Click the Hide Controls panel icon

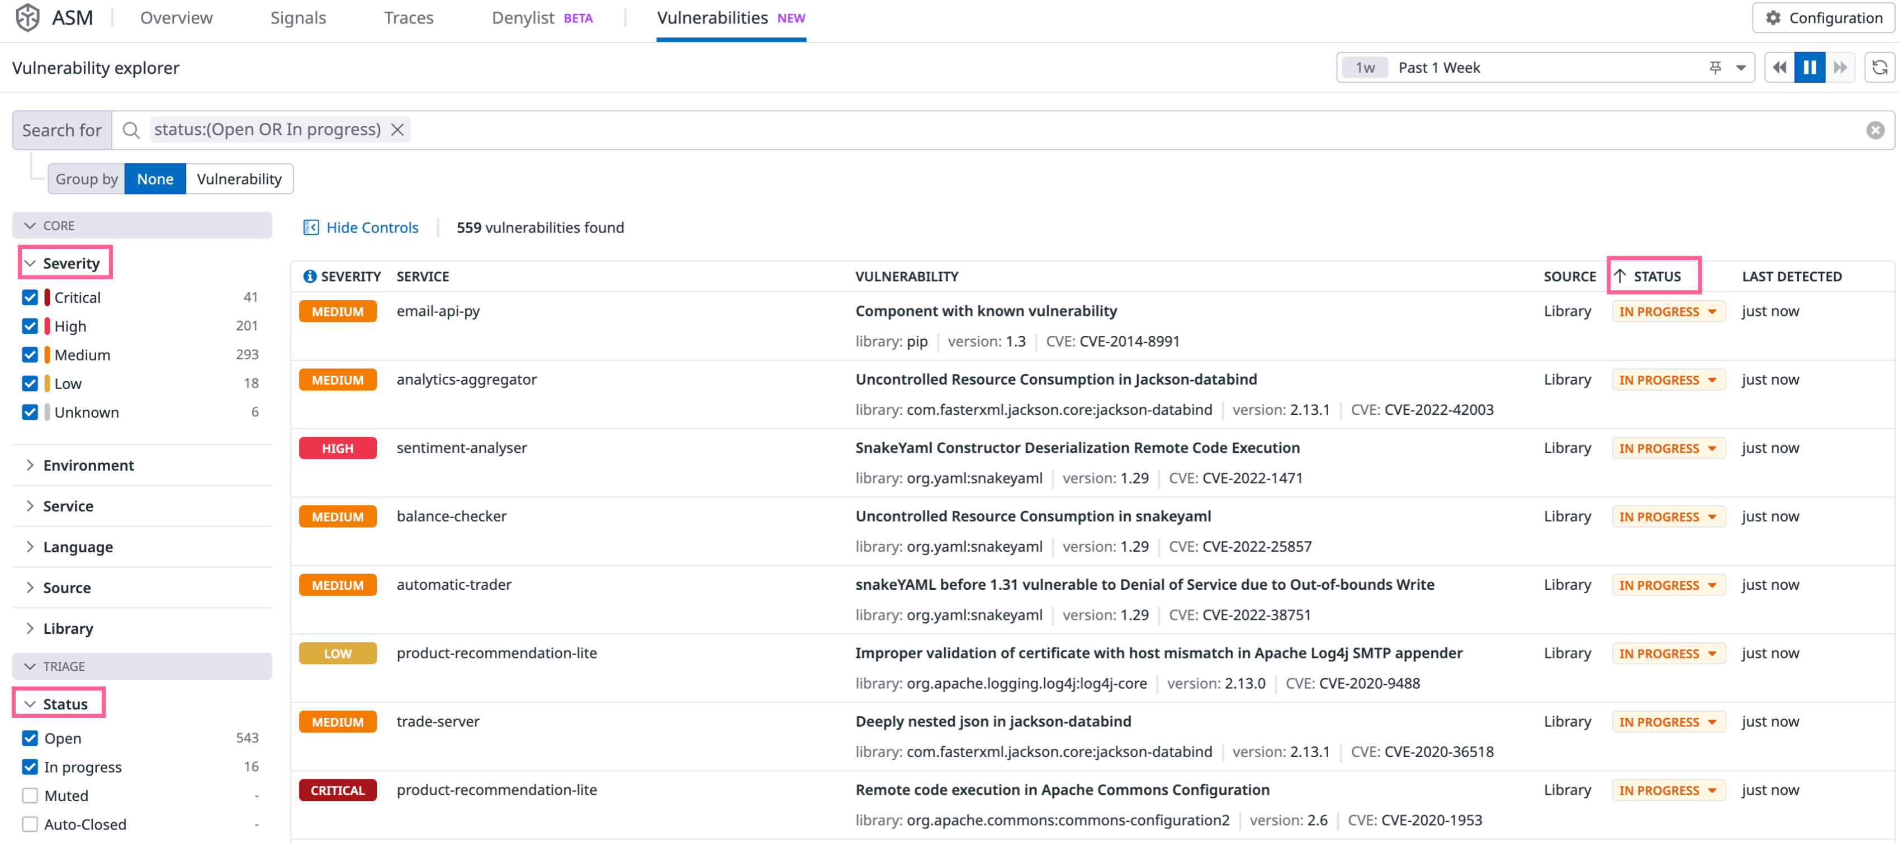point(311,228)
